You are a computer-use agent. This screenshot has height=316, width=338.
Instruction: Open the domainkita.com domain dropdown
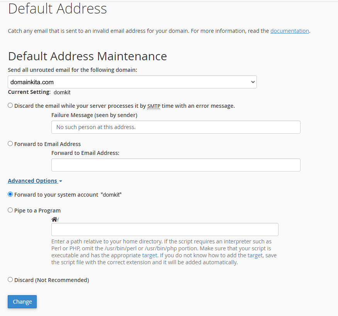pyautogui.click(x=132, y=82)
